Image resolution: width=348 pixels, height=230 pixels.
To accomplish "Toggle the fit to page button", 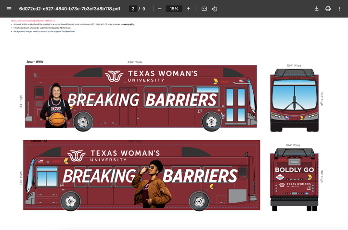I will point(204,9).
